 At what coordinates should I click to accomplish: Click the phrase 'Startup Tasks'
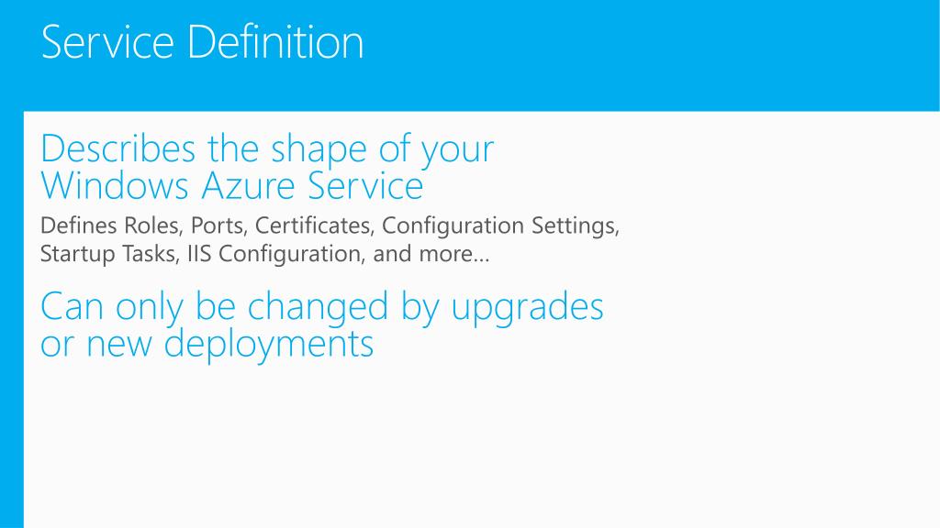point(108,254)
